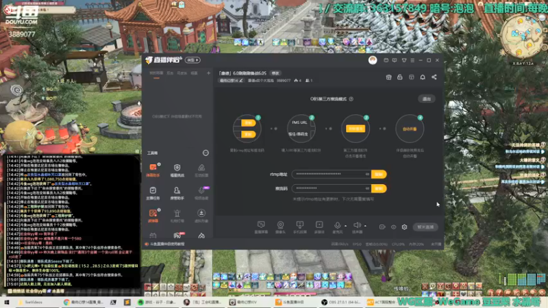Open the orange tool in the third toolbox row
This screenshot has height=308, width=548.
(153, 216)
